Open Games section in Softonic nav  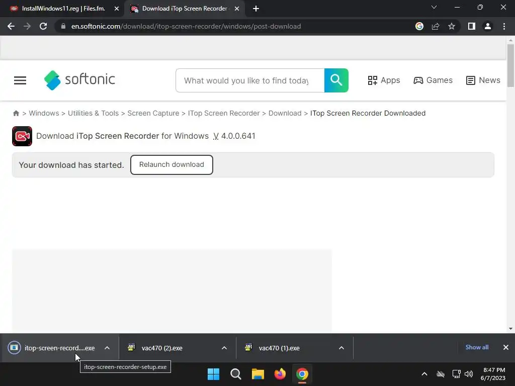433,80
